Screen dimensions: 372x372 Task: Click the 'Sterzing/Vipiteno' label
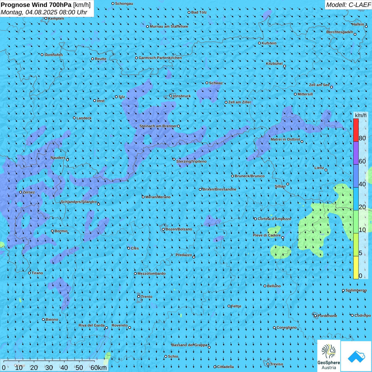click(x=191, y=161)
